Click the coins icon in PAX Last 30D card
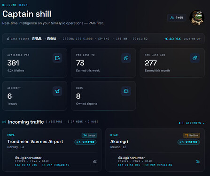Viewport: 210px width, 176px height. pos(195,58)
